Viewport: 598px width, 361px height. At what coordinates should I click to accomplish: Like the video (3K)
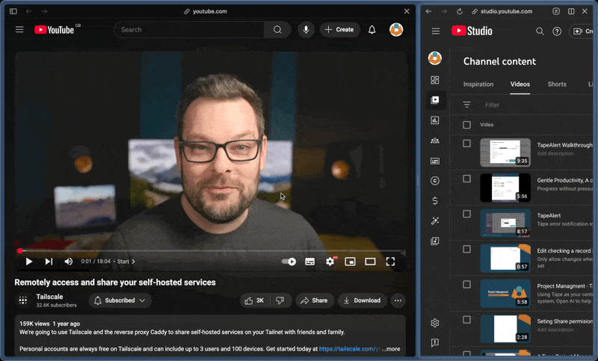tap(255, 300)
